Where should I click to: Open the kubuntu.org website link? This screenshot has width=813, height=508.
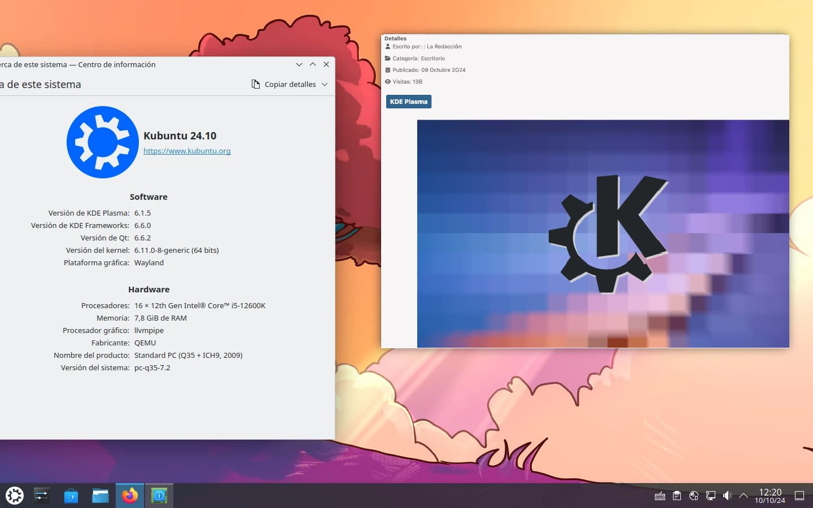187,151
